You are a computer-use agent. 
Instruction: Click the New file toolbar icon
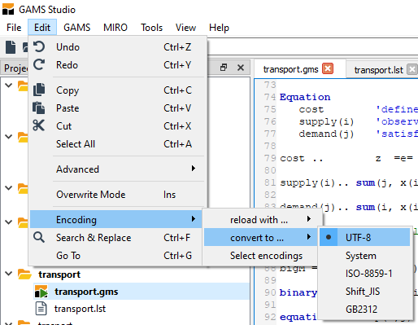pos(11,47)
